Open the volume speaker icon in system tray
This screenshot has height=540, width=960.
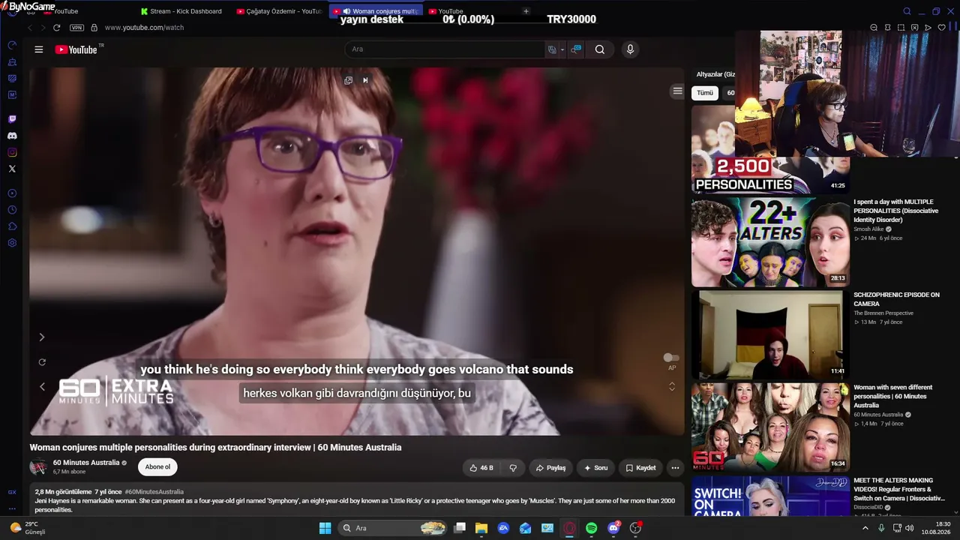pyautogui.click(x=909, y=528)
